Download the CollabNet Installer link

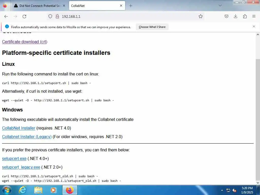click(x=19, y=128)
